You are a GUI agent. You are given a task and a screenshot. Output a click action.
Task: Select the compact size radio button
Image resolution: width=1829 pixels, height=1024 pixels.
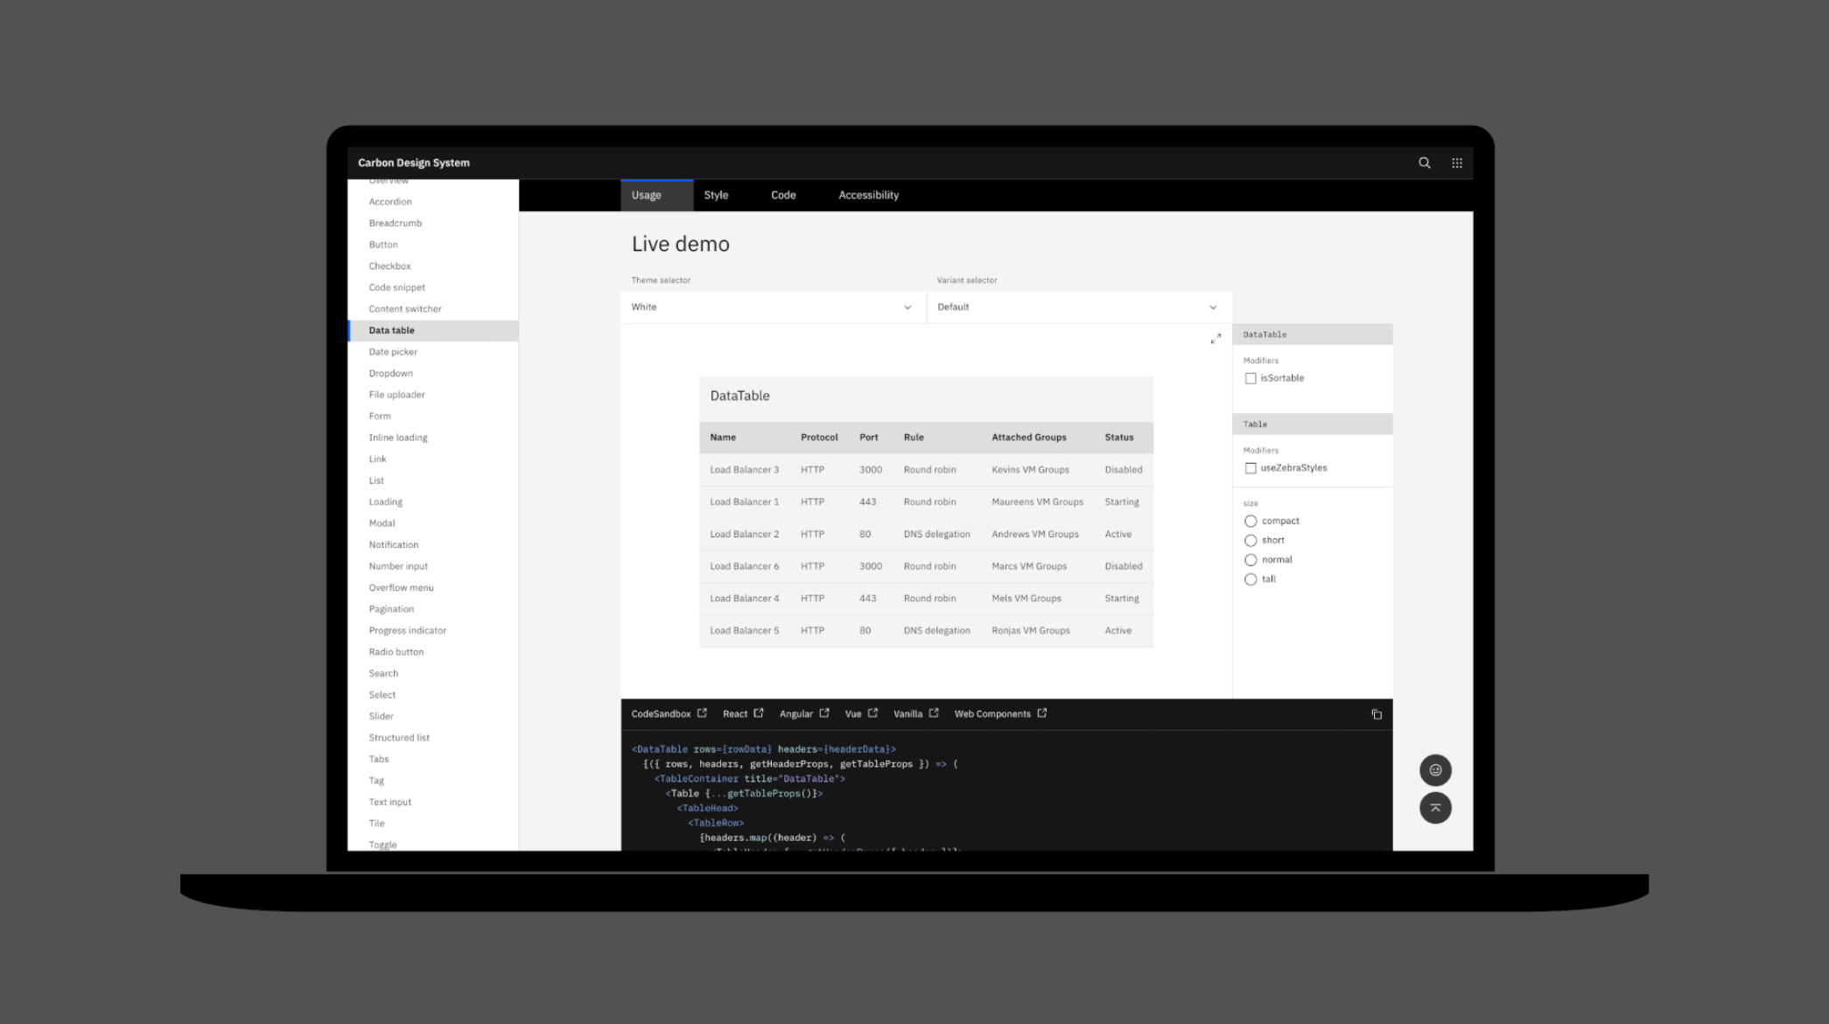pyautogui.click(x=1251, y=521)
